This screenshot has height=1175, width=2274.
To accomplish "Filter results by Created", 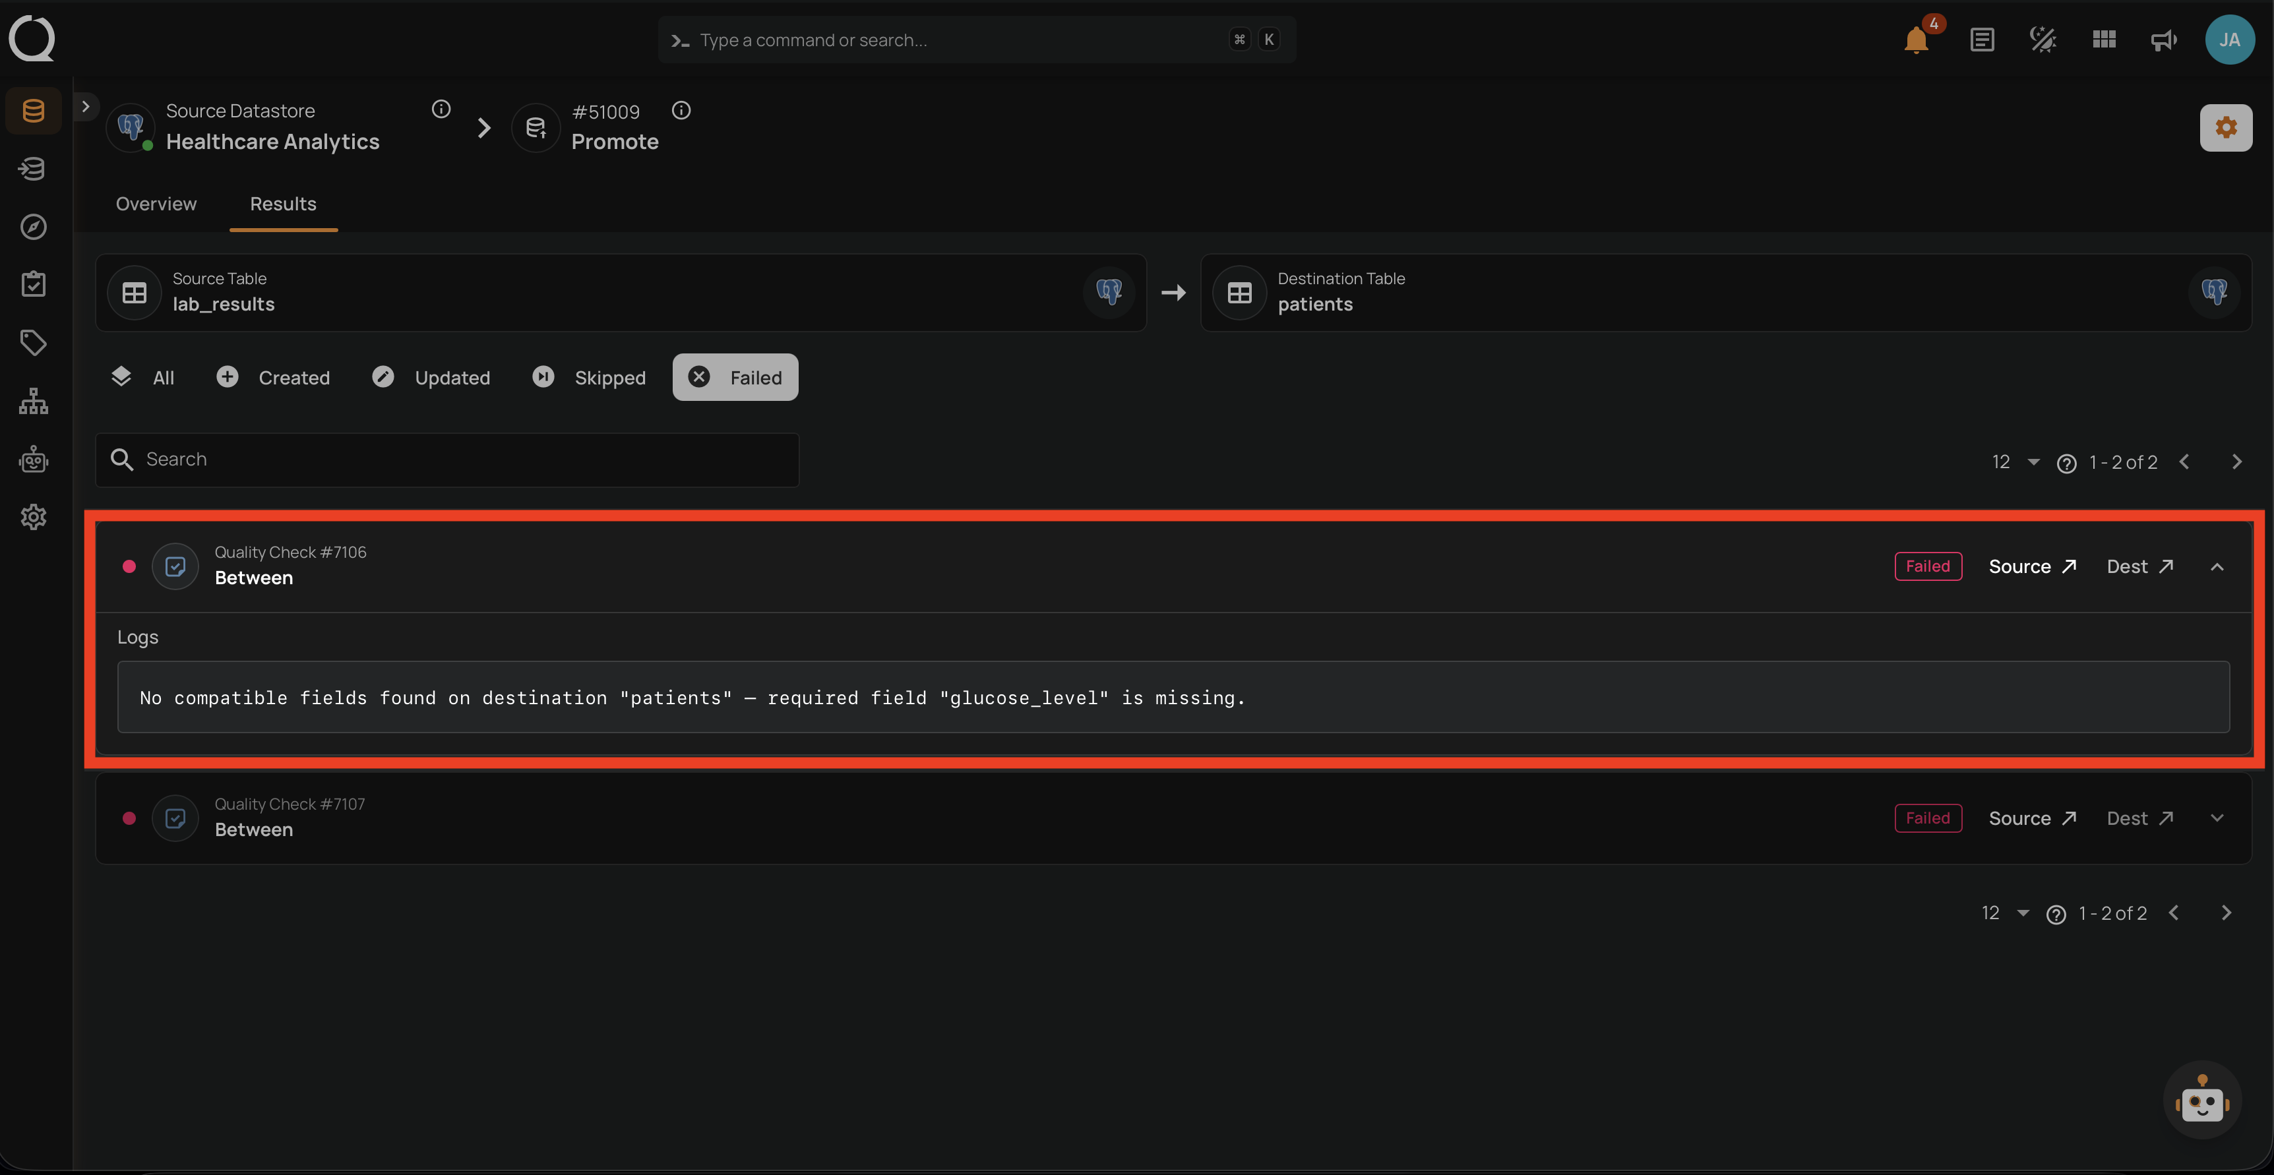I will tap(274, 378).
